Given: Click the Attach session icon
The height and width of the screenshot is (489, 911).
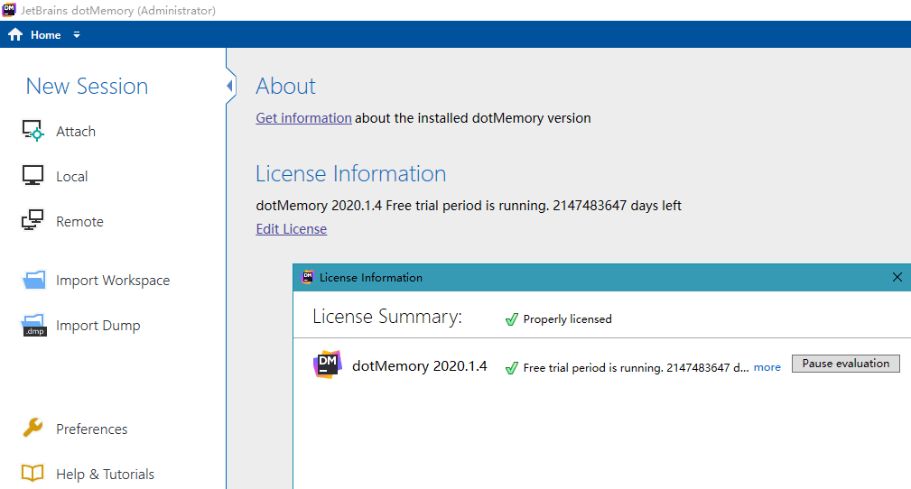Looking at the screenshot, I should [x=33, y=131].
